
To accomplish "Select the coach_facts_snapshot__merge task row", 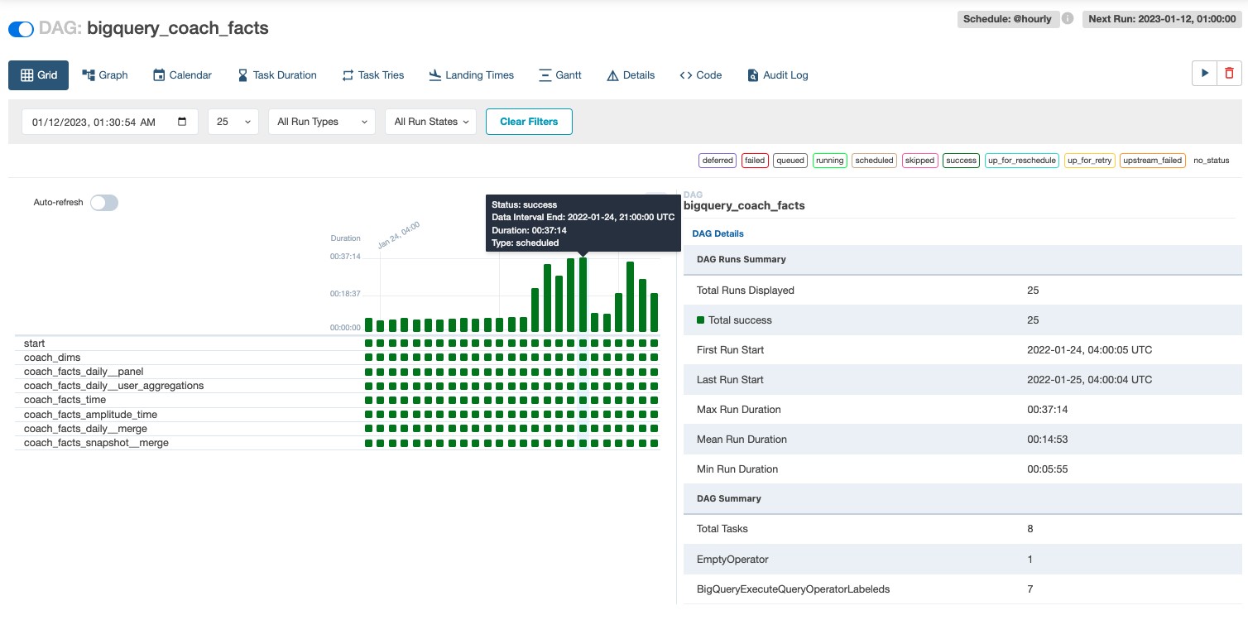I will tap(337, 443).
